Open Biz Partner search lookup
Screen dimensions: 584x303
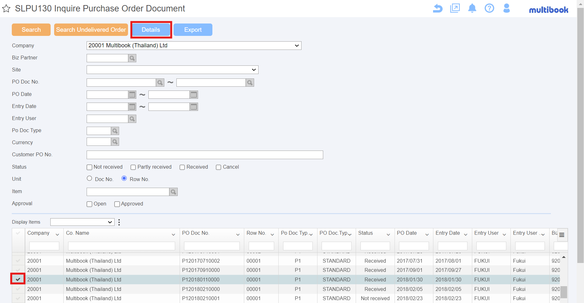132,58
